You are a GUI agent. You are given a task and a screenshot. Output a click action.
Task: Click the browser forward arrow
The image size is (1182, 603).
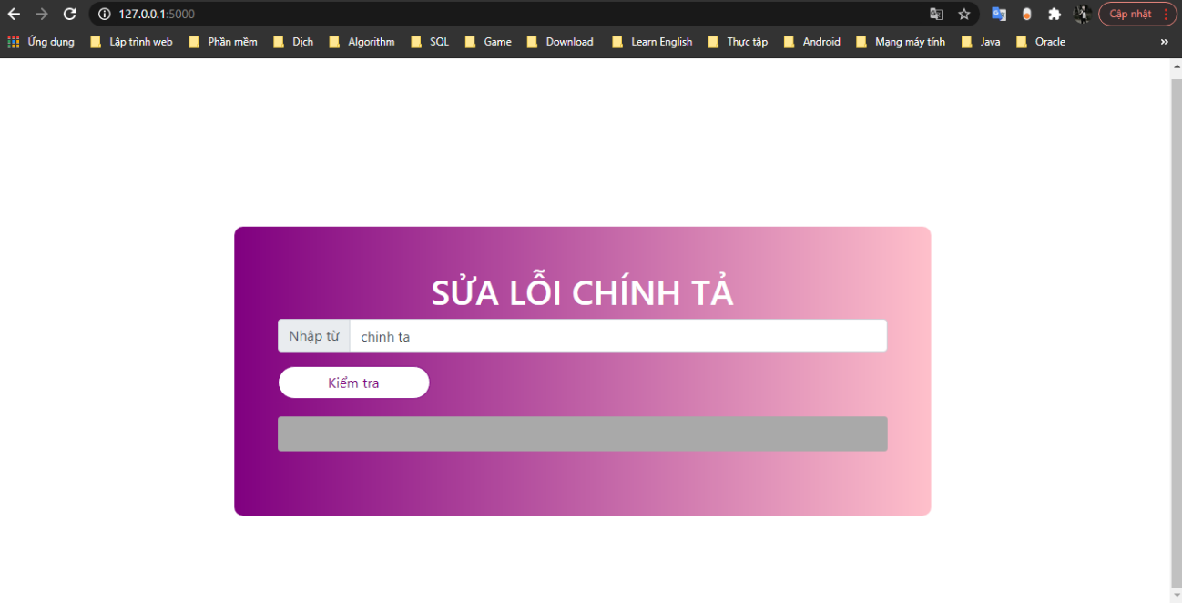(41, 14)
